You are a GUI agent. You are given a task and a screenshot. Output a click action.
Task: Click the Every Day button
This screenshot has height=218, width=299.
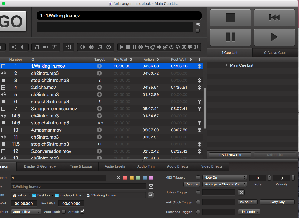[277, 202]
